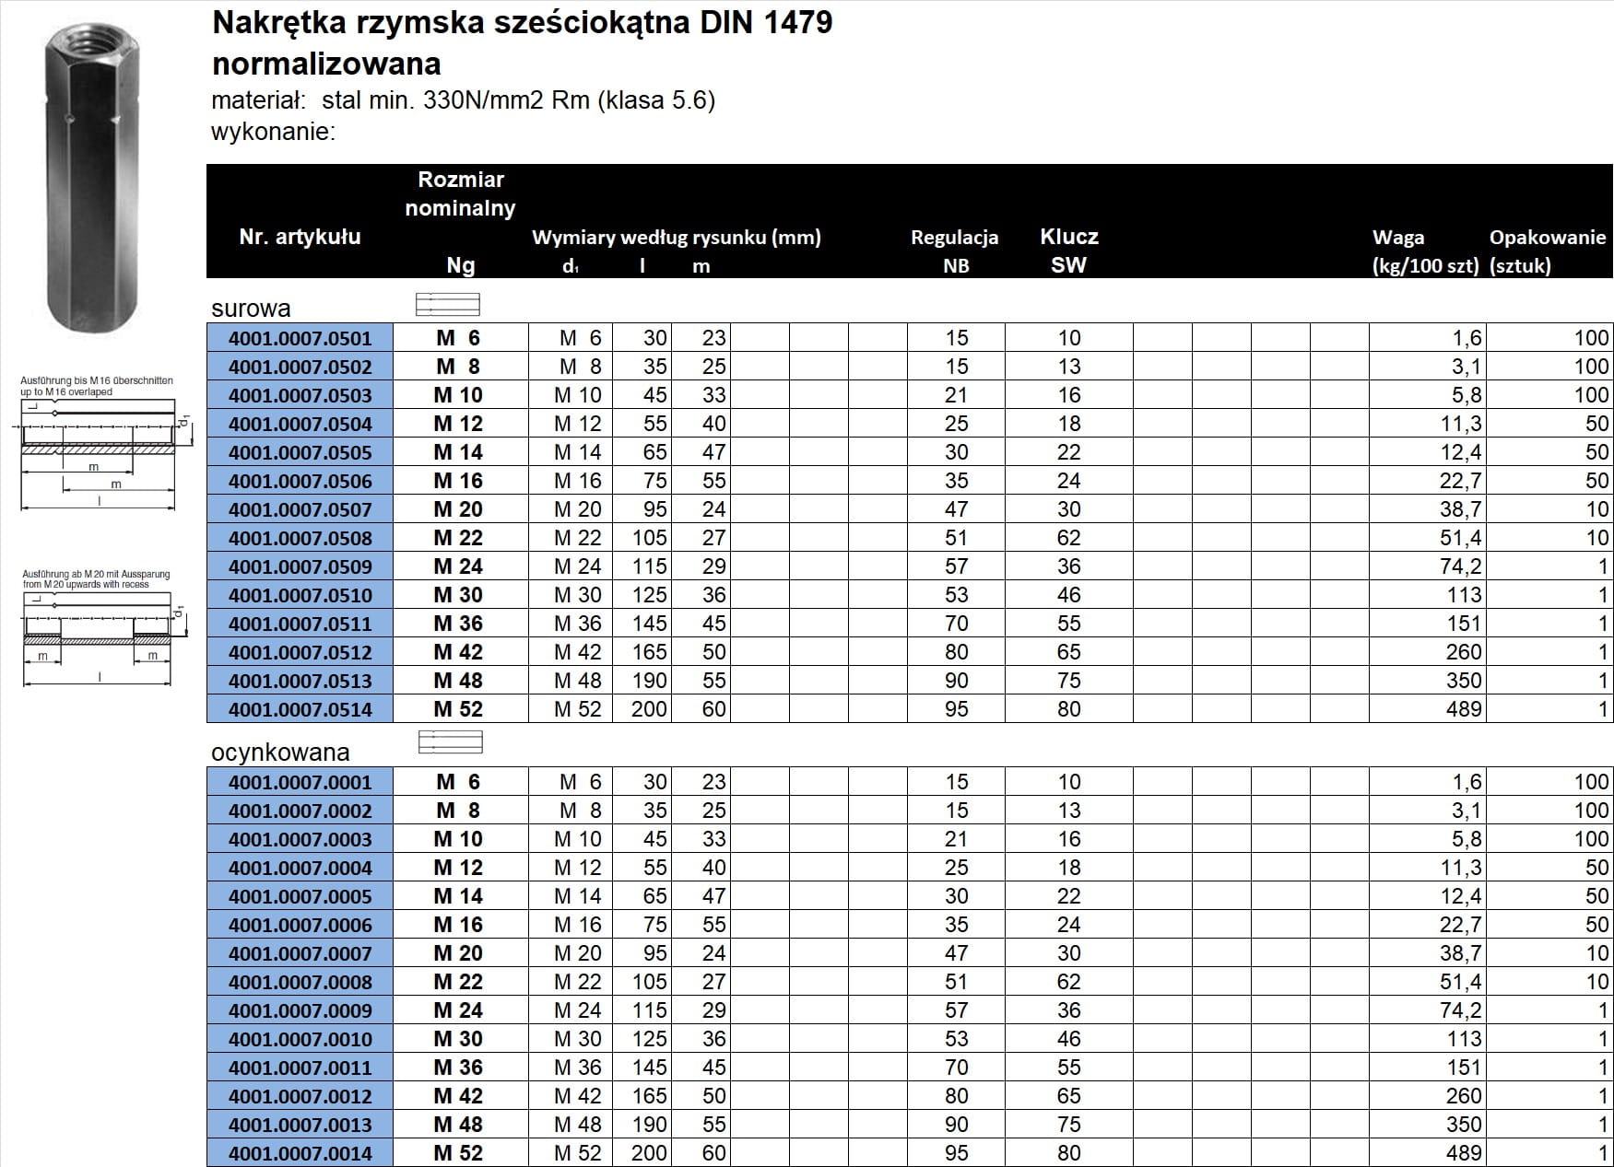
Task: Click the 'ocynkowana' section label
Action: click(280, 753)
